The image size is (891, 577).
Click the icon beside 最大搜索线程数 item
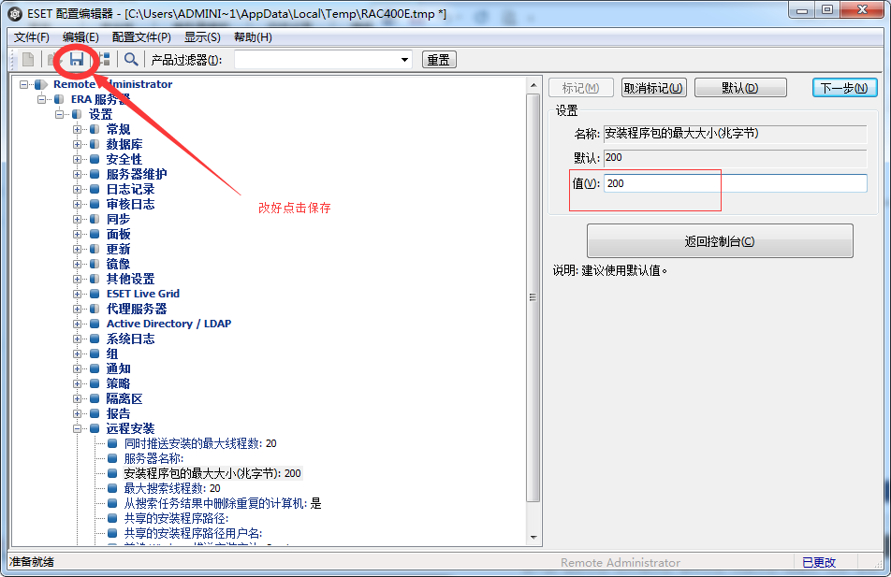coord(112,488)
